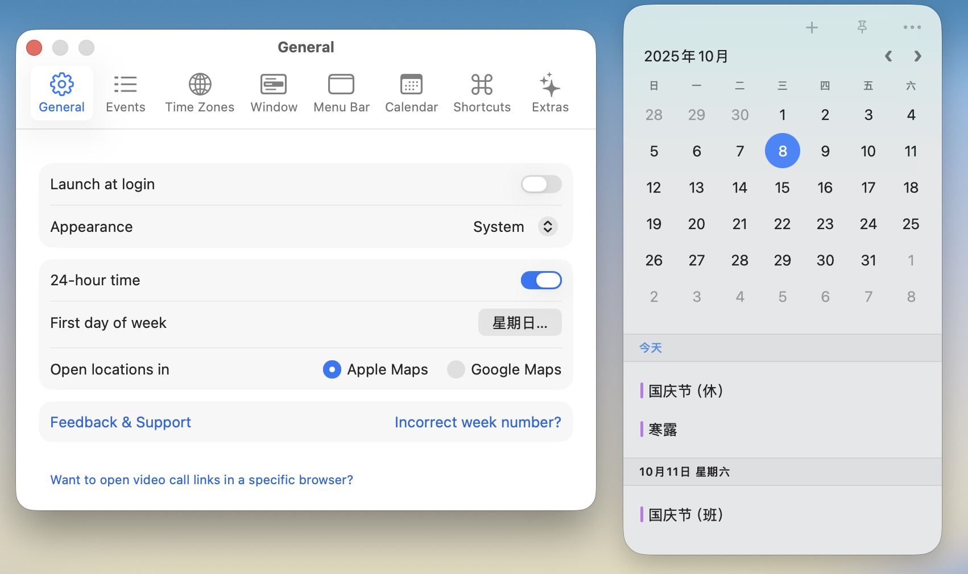Disable 24-hour time
This screenshot has height=574, width=968.
(x=540, y=280)
